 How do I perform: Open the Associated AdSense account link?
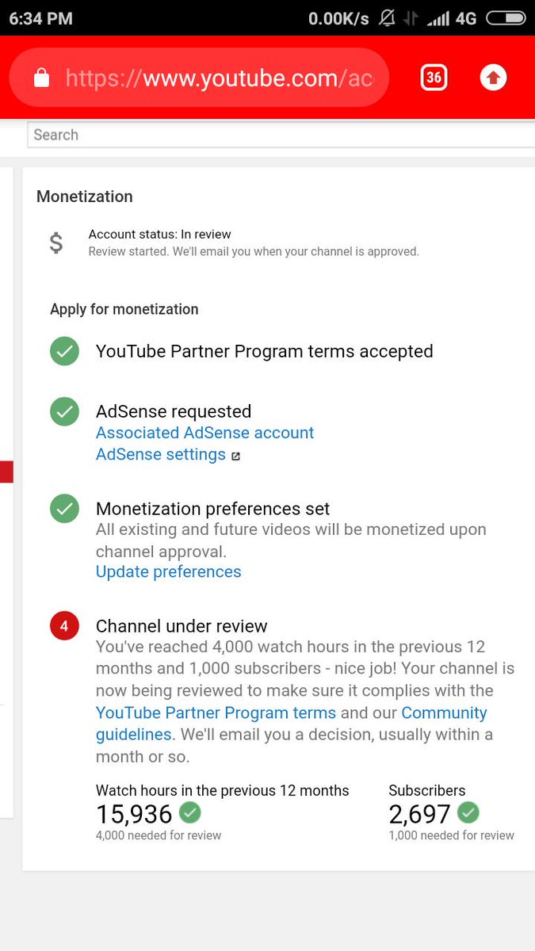(204, 433)
